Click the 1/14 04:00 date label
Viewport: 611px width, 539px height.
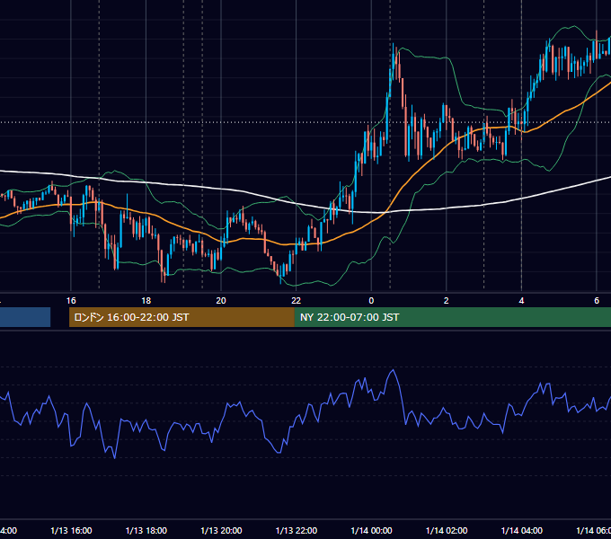point(522,530)
